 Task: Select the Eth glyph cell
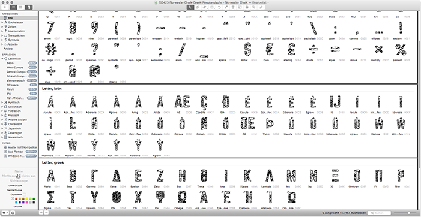pyautogui.click(x=226, y=104)
